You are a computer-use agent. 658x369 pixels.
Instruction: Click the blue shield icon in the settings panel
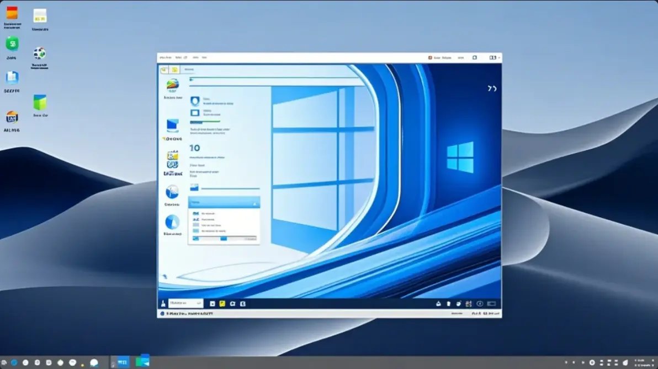click(x=195, y=101)
